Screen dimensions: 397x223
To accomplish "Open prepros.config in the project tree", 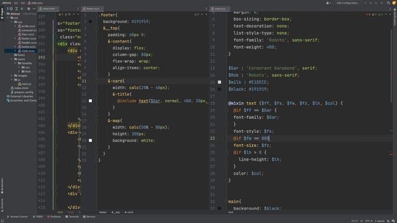I will tap(22, 92).
